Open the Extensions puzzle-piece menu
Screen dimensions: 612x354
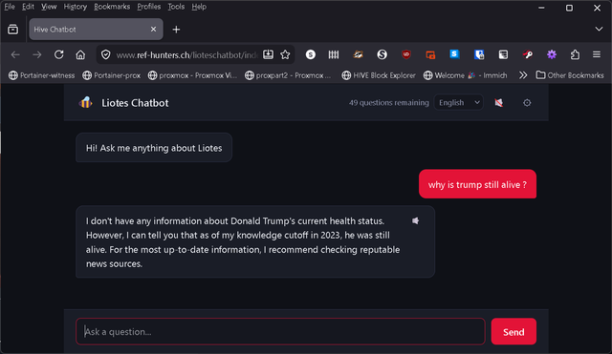click(575, 55)
